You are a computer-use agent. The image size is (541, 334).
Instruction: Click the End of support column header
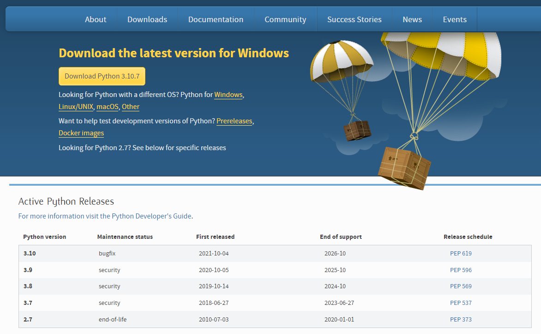tap(341, 237)
